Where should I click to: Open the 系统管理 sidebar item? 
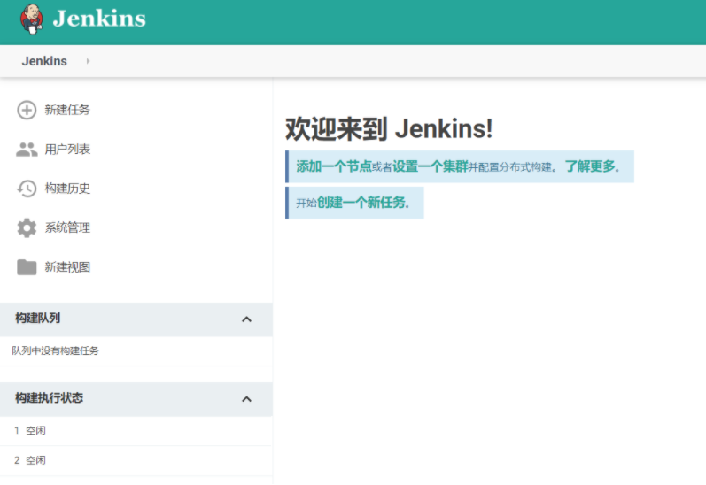point(67,228)
